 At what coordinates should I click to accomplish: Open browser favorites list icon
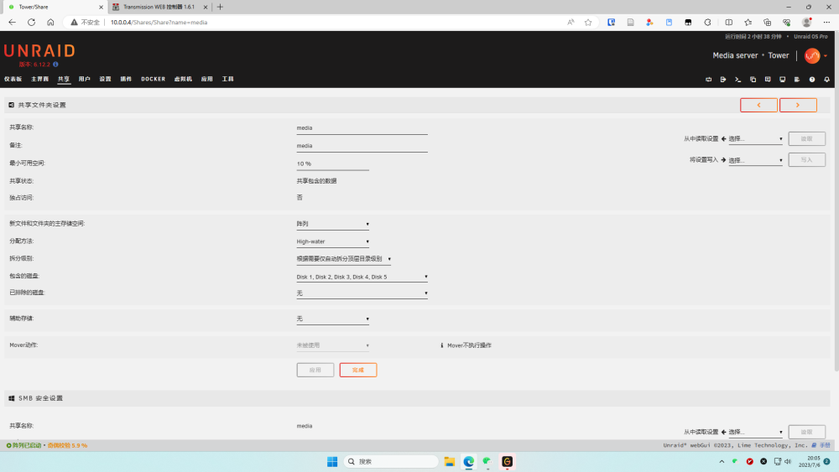748,23
